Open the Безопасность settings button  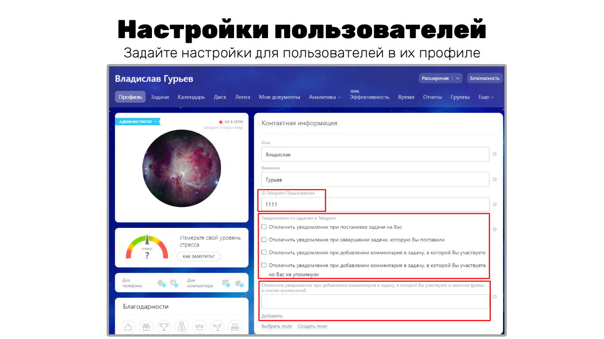coord(485,78)
